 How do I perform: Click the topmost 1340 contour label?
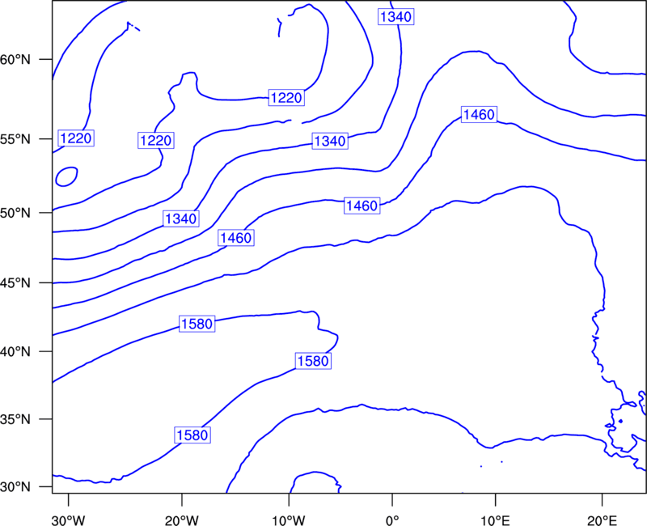(395, 17)
